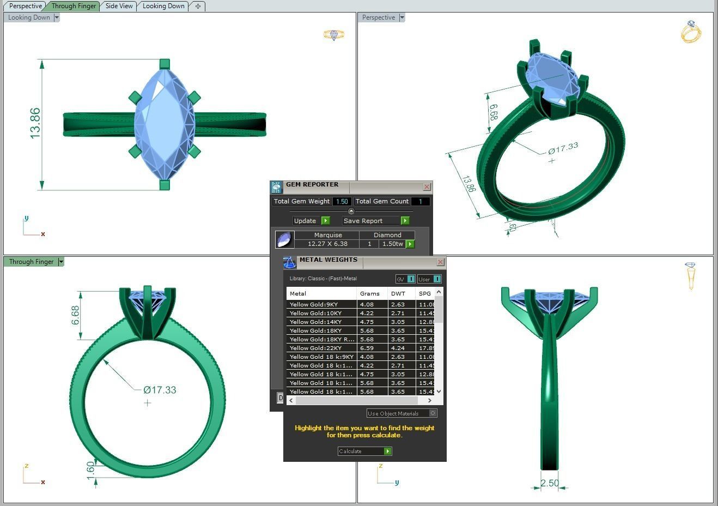718x506 pixels.
Task: Select the Yellow Gold:14KY row
Action: point(361,322)
